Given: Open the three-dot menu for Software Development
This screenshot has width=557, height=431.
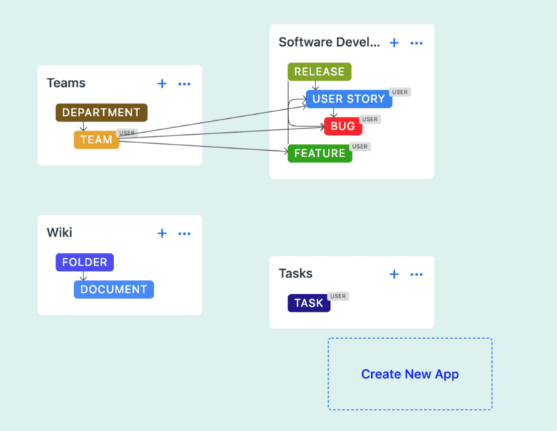Looking at the screenshot, I should 416,42.
